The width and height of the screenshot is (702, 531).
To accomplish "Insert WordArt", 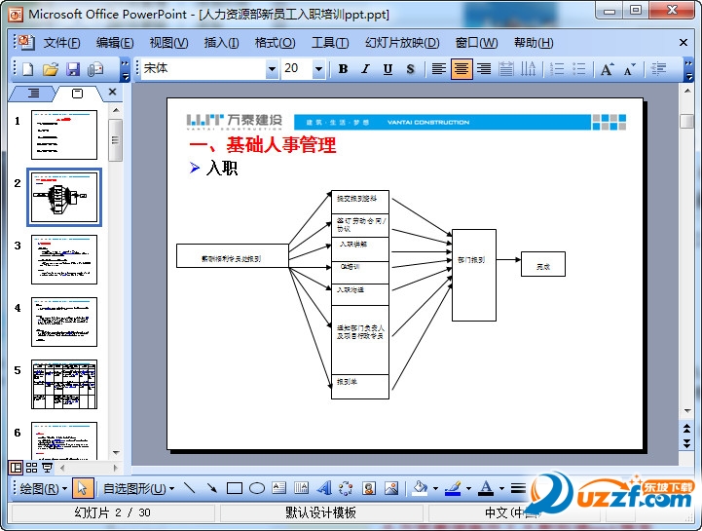I will (x=324, y=488).
